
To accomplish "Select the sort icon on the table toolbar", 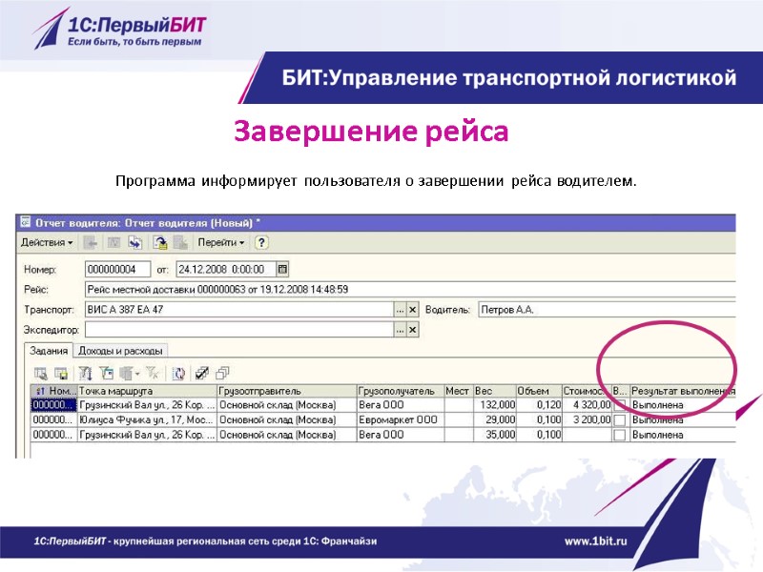I will (x=84, y=373).
